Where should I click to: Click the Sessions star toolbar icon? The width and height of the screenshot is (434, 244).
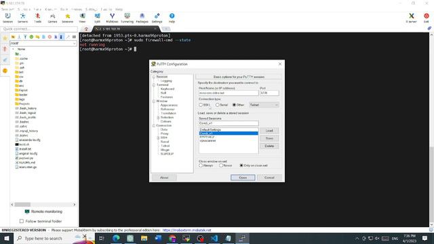[68, 18]
